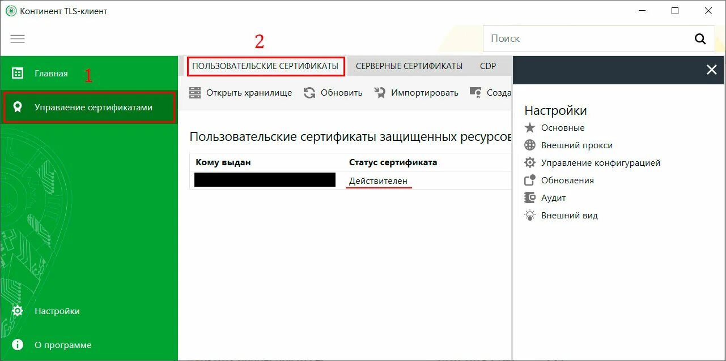Click the globe icon beside Внешний прокси

pos(530,145)
